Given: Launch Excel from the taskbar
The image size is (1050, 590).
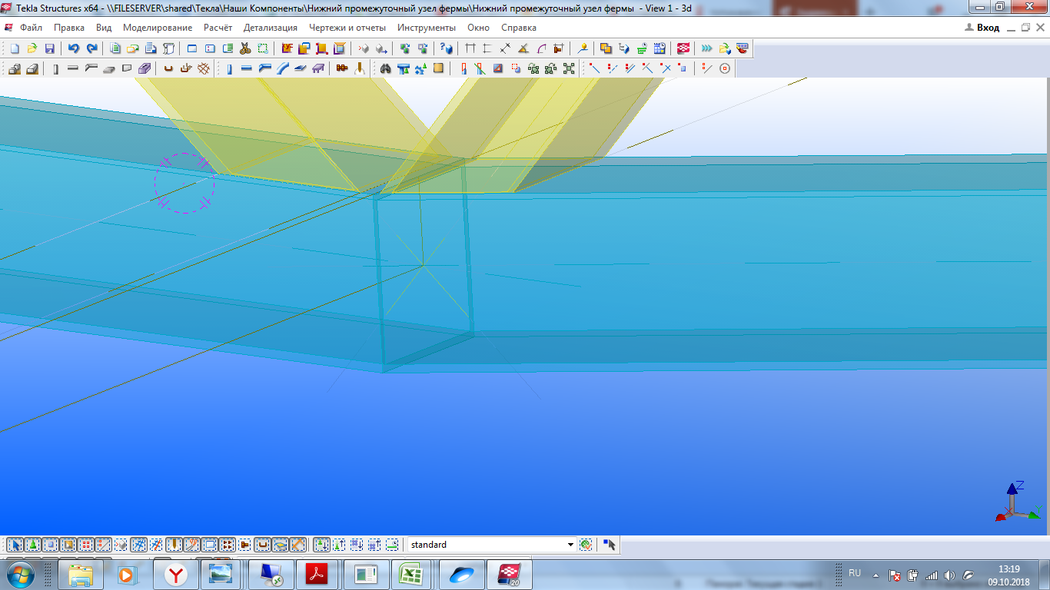Looking at the screenshot, I should [x=414, y=574].
